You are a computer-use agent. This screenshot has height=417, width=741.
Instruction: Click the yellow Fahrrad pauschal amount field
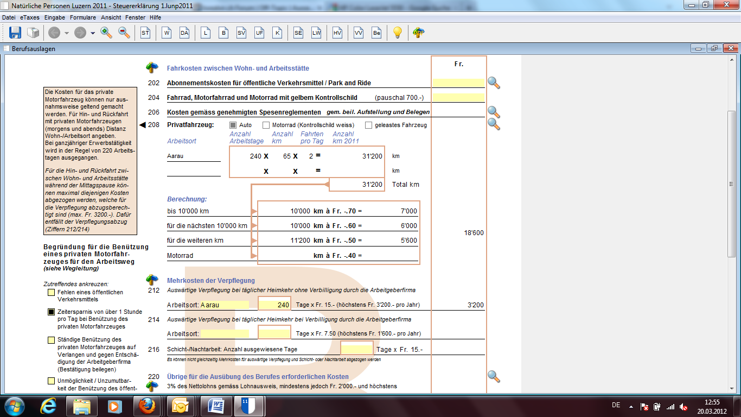[458, 98]
